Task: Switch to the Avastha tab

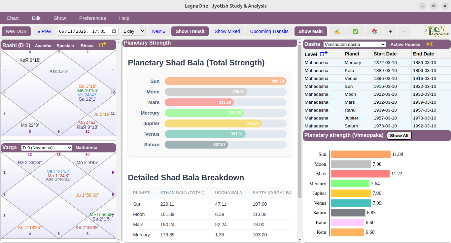Action: pos(43,46)
